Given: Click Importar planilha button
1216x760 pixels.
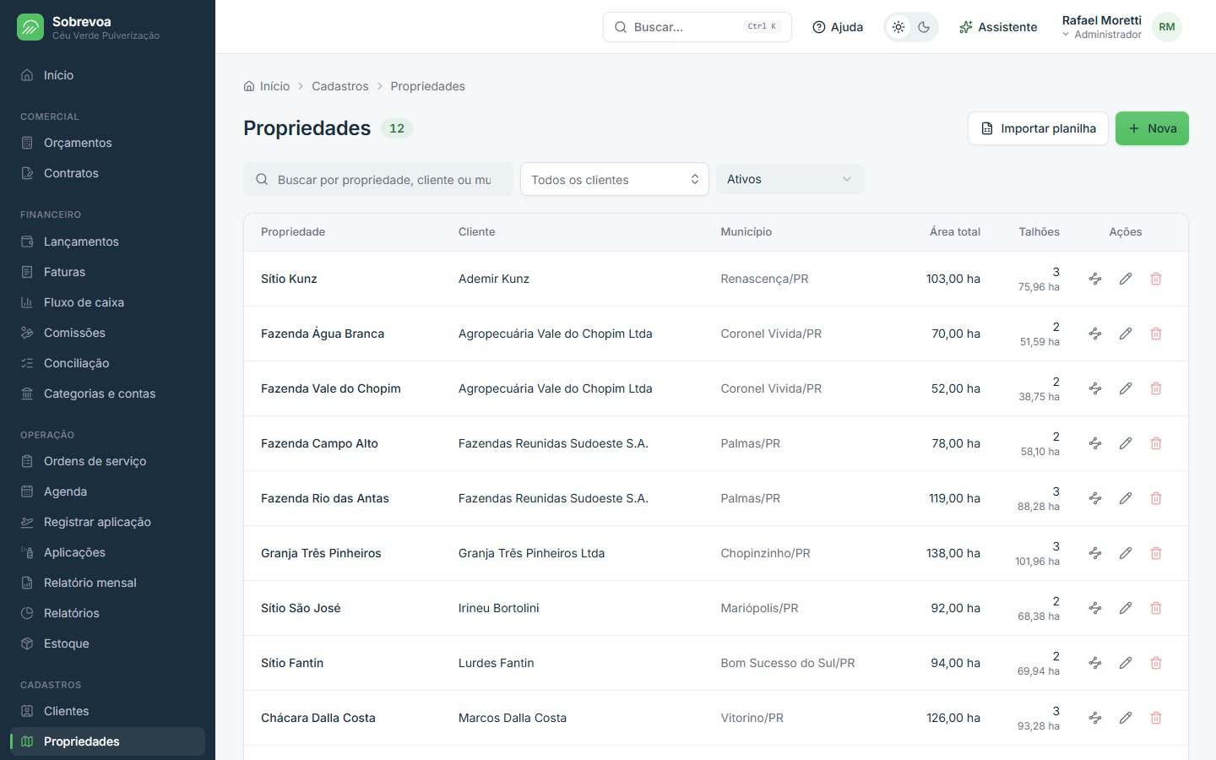Looking at the screenshot, I should [1038, 128].
